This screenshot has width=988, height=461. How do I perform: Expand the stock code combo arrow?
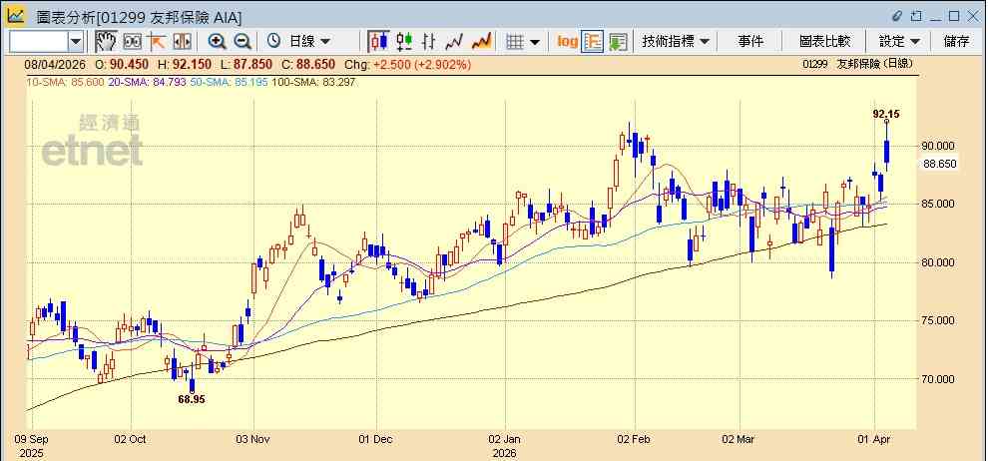76,42
